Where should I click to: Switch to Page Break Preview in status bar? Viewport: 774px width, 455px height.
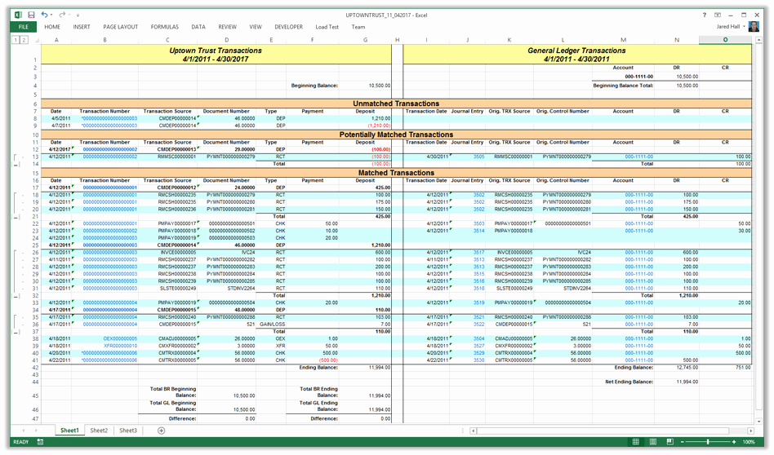669,442
